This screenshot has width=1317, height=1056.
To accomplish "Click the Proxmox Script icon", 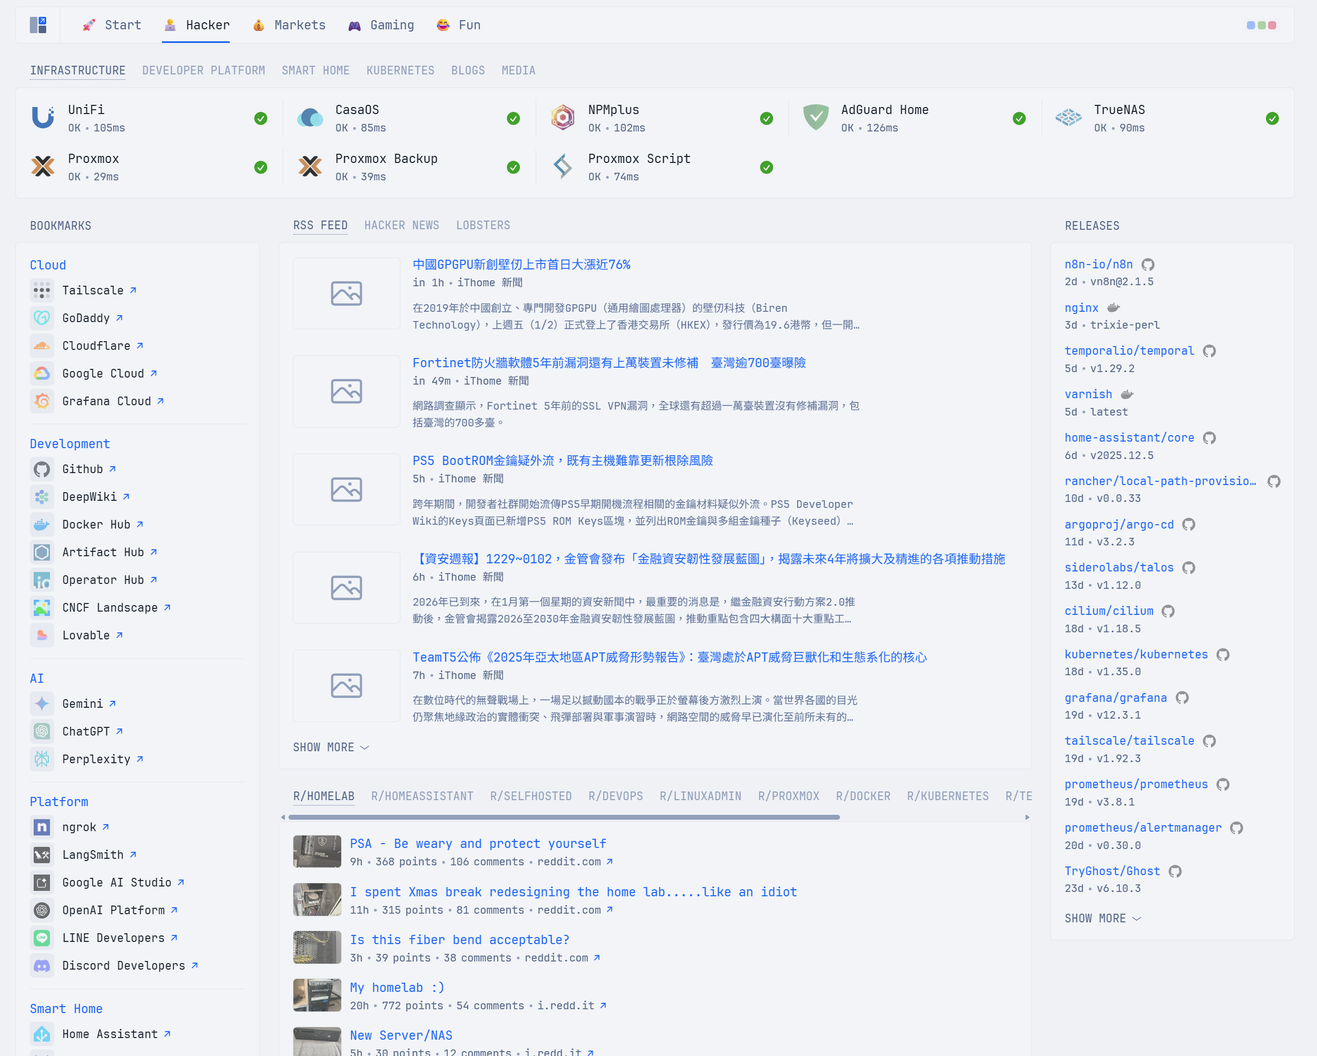I will tap(562, 167).
